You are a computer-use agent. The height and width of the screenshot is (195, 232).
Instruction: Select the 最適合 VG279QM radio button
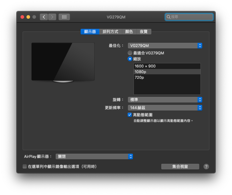[130, 53]
